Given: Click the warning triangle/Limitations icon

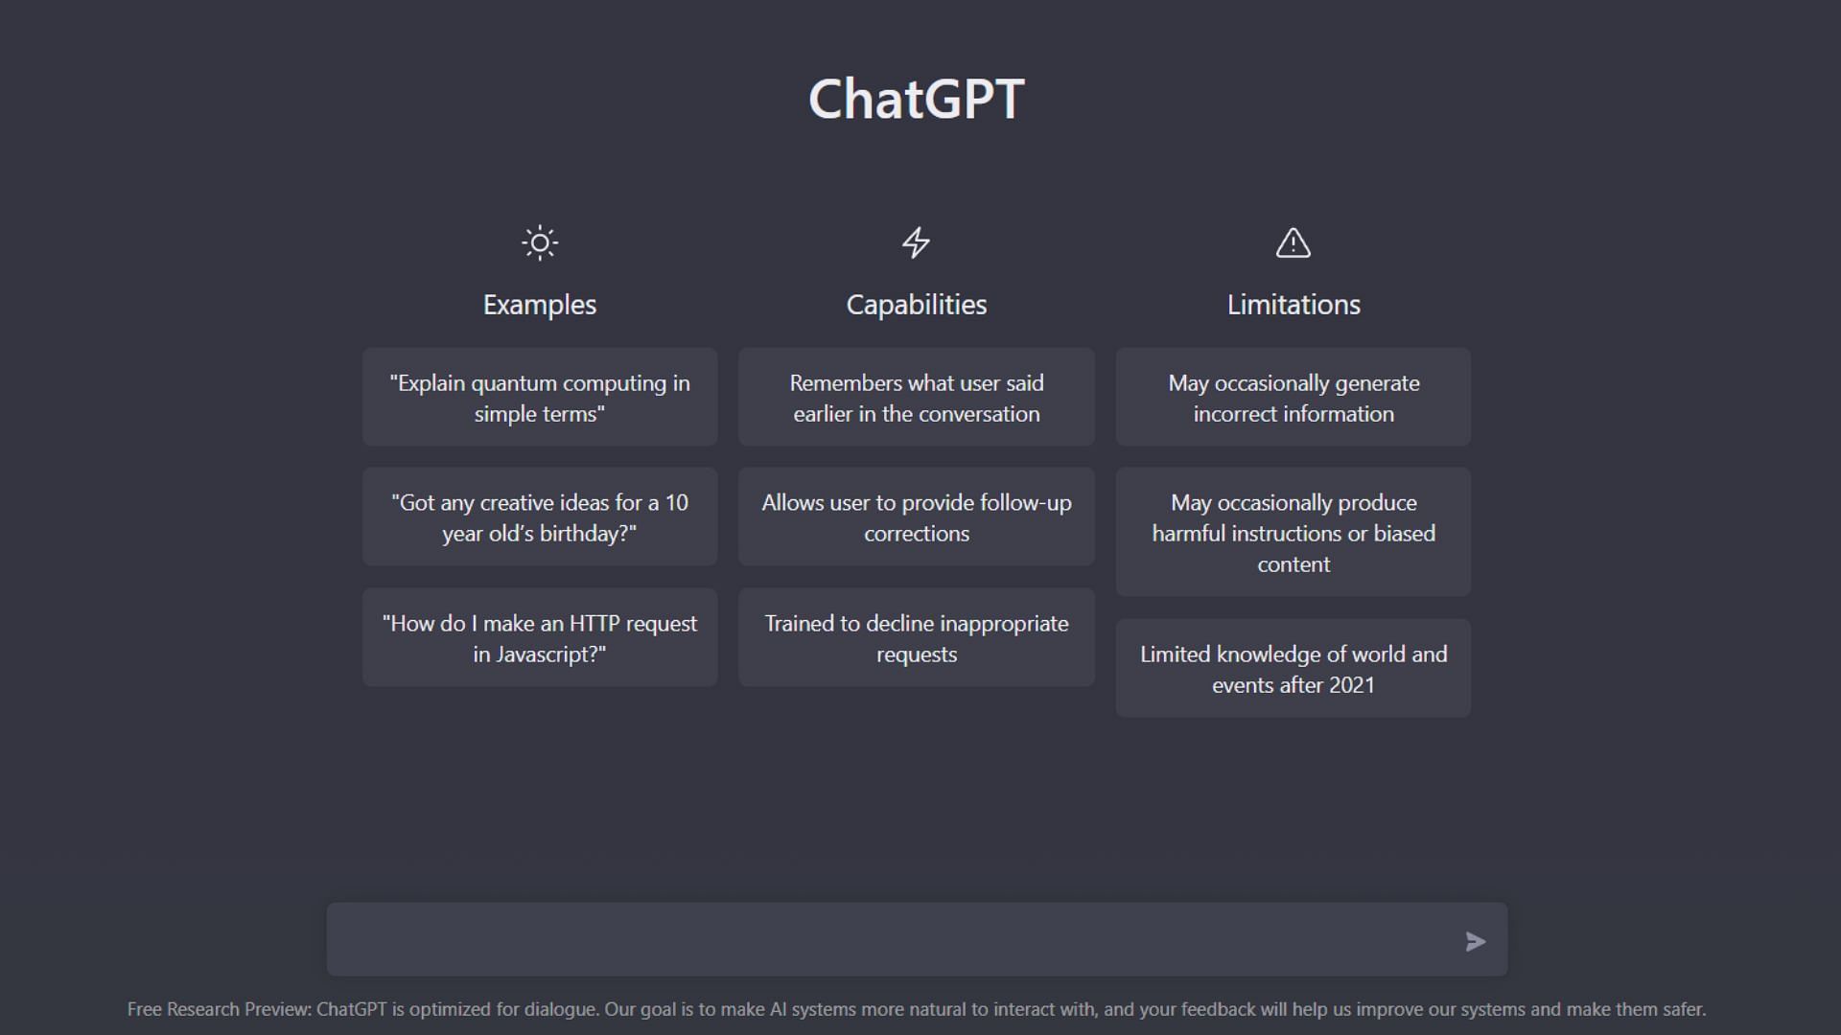Looking at the screenshot, I should coord(1293,242).
